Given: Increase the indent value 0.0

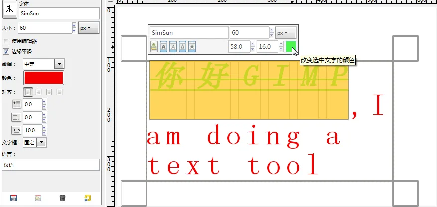Looking at the screenshot, I should [x=44, y=102].
